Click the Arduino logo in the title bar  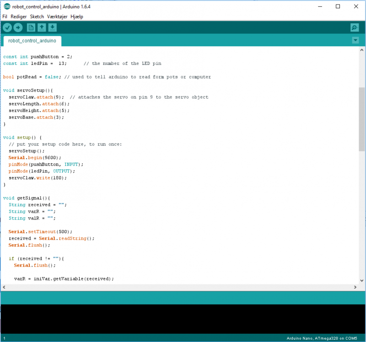7,6
